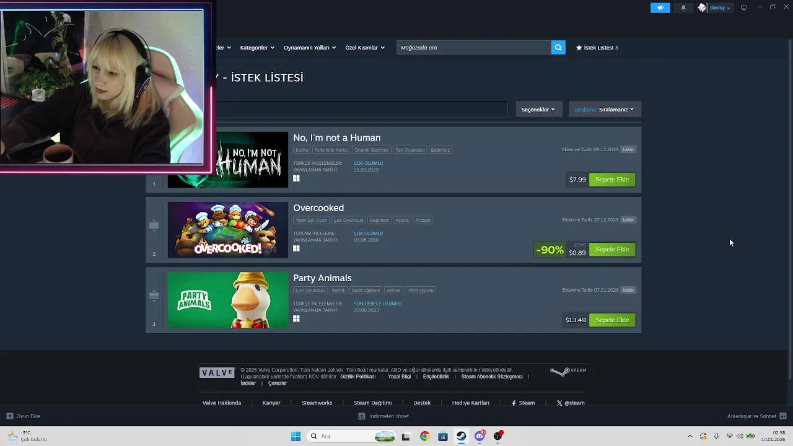The image size is (793, 446).
Task: Open Valve Hakkında footer link
Action: pyautogui.click(x=222, y=403)
